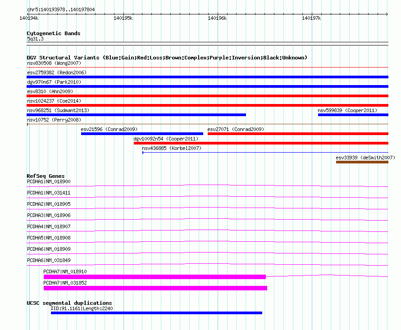The image size is (401, 330).
Task: Open esv8310 (Ahn2009) label
Action: [x=50, y=91]
